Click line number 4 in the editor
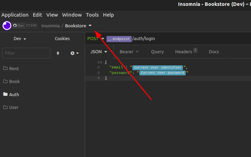Screen dimensions: 251x157 (x=99, y=78)
